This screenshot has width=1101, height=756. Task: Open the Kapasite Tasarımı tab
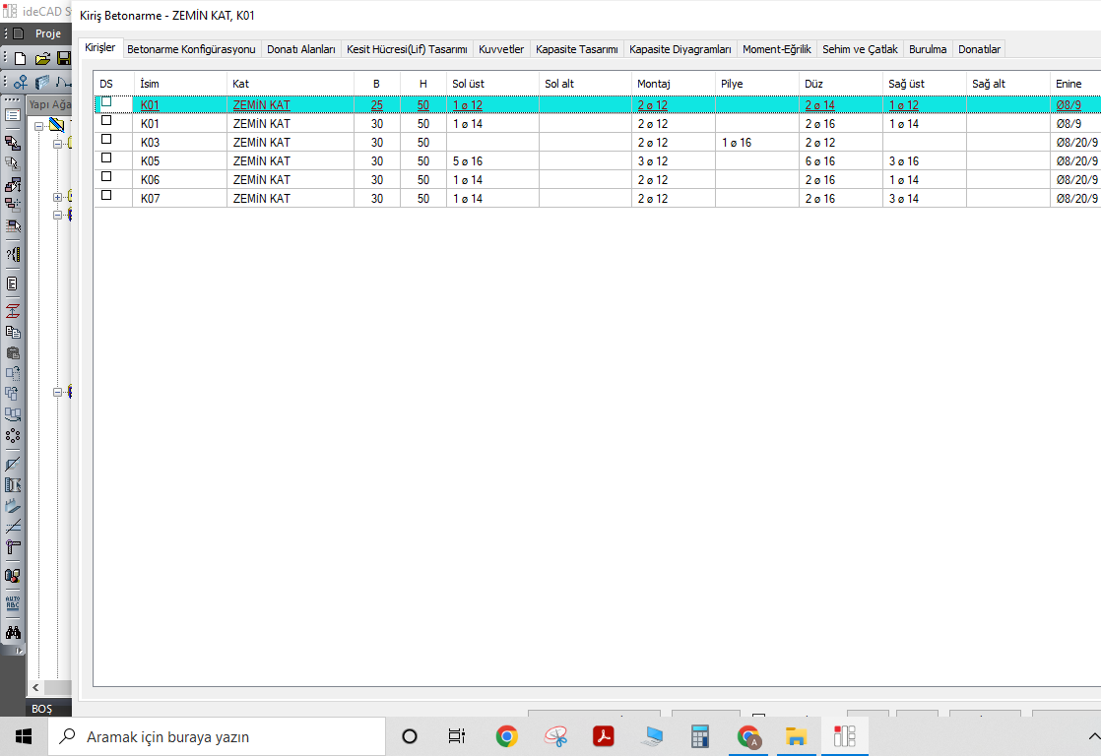(576, 49)
